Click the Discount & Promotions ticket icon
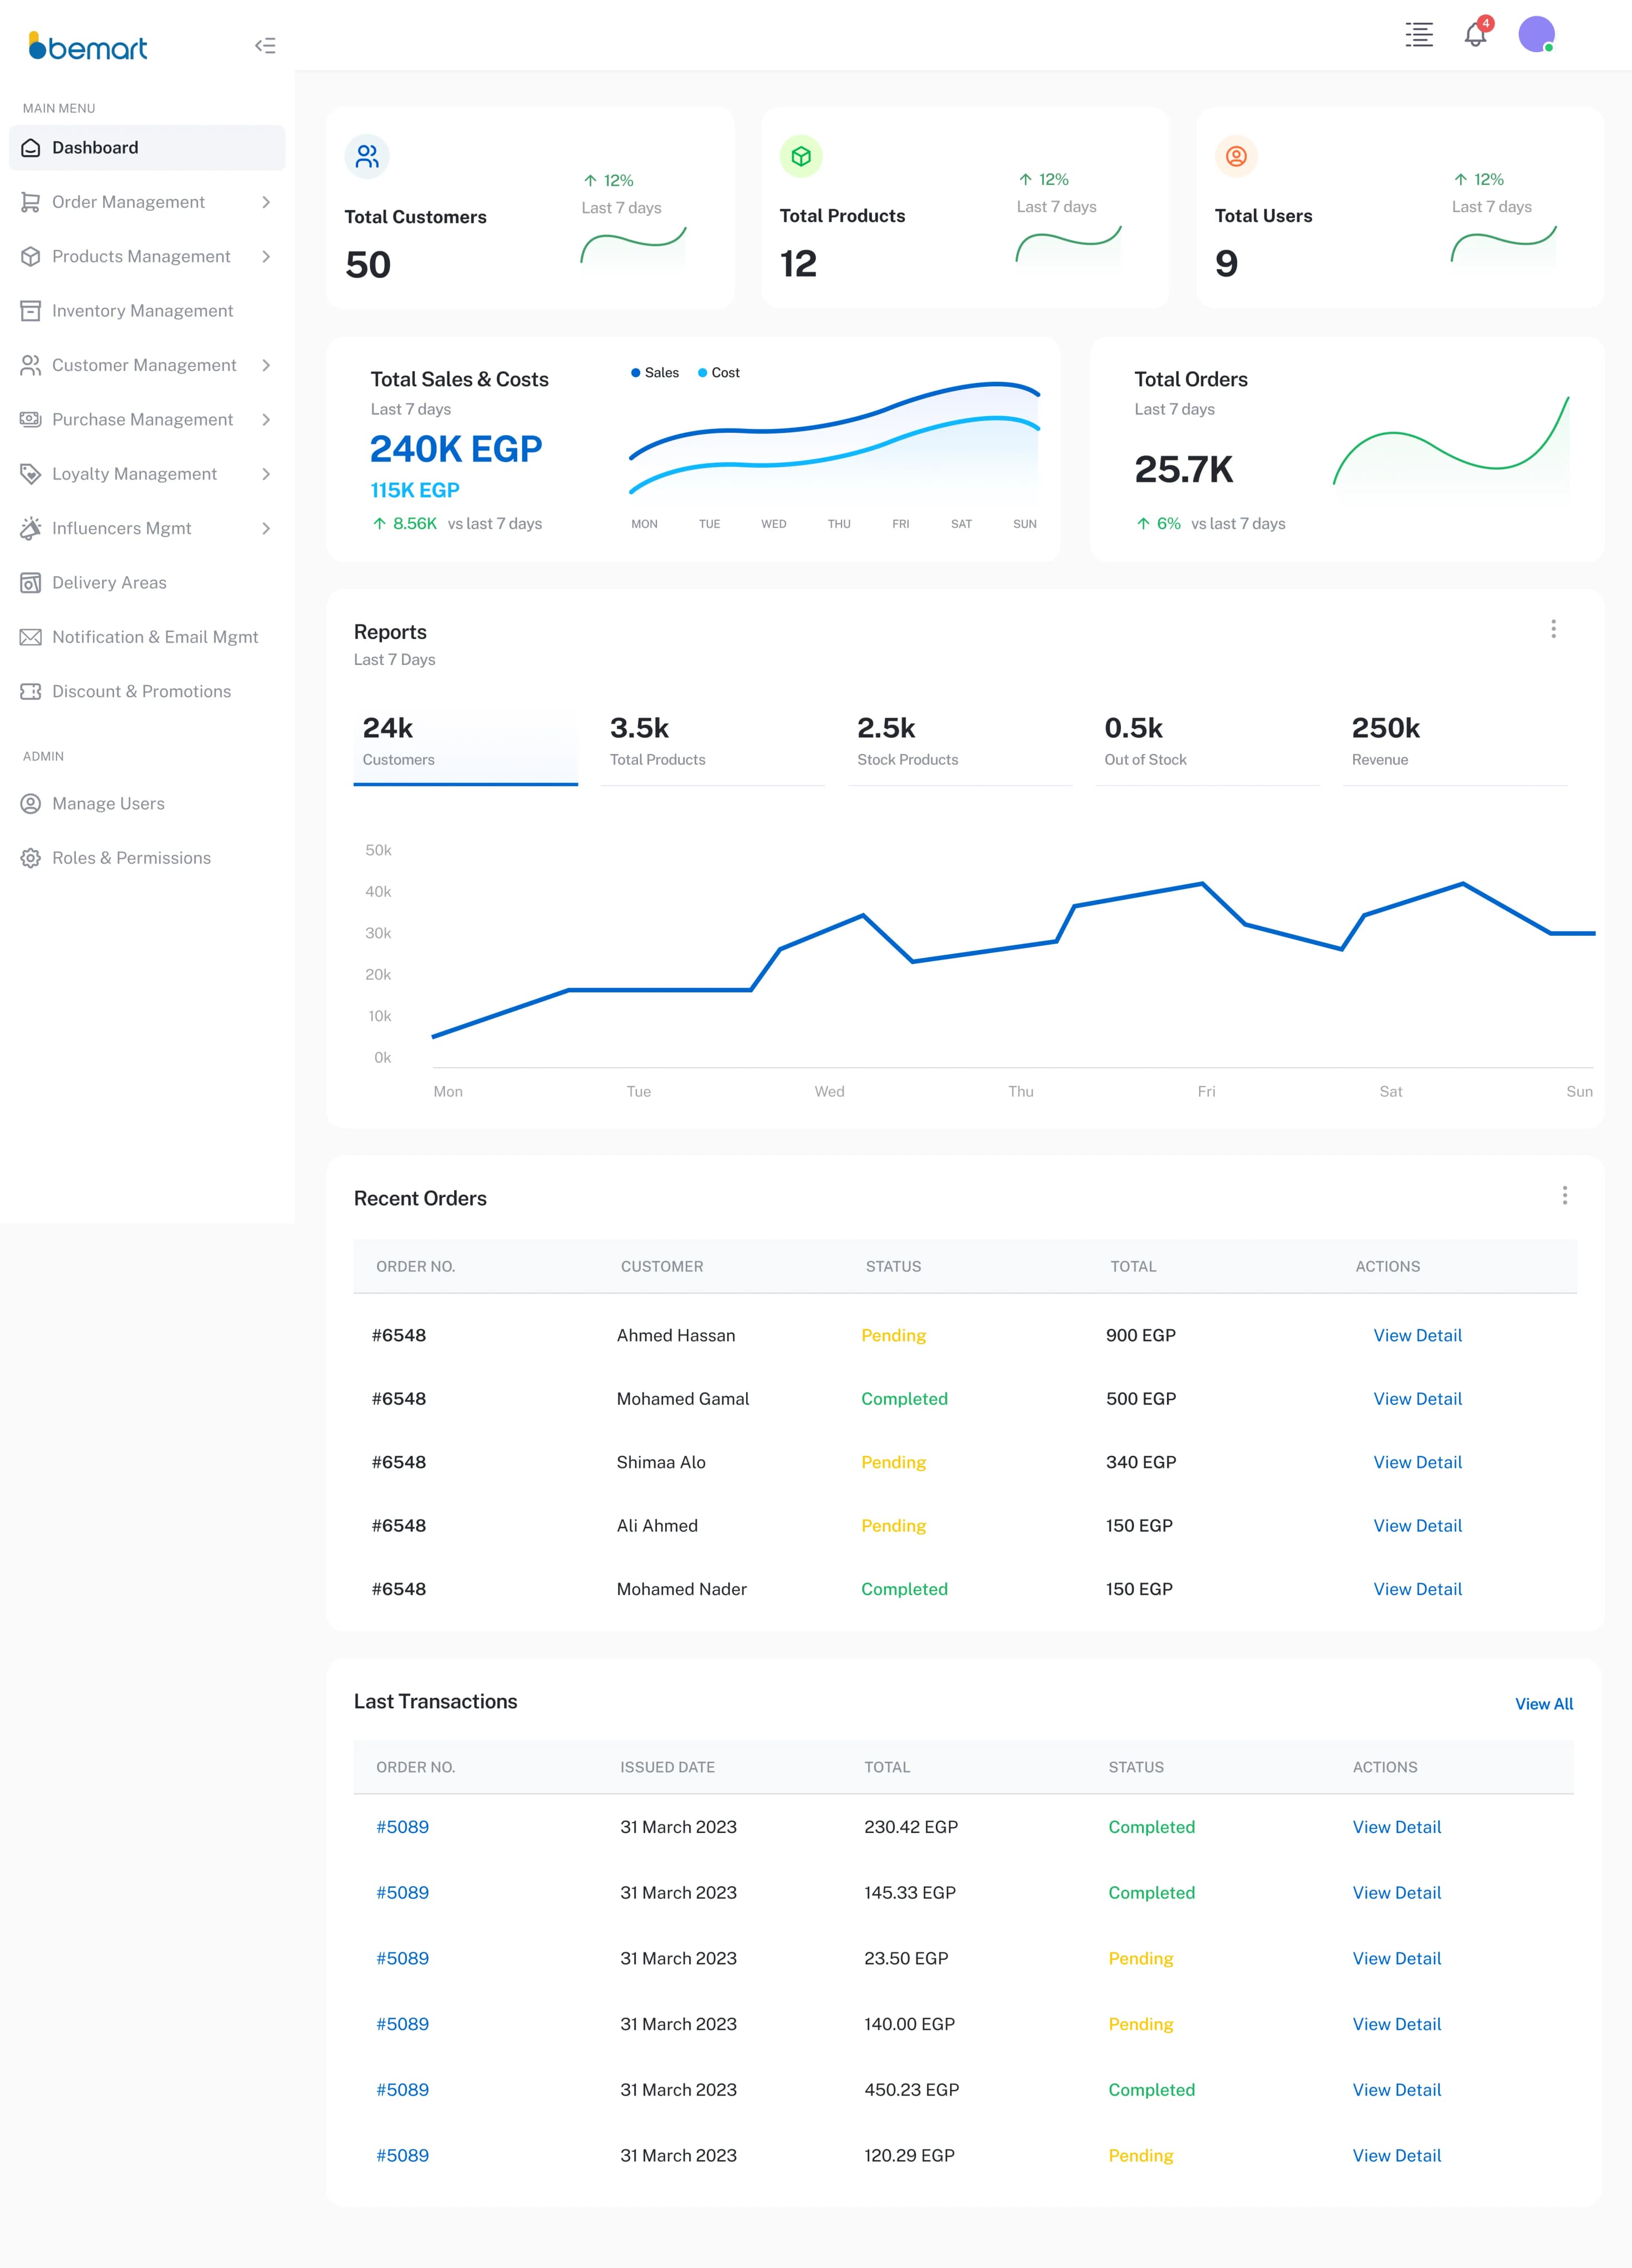1632x2268 pixels. point(31,691)
